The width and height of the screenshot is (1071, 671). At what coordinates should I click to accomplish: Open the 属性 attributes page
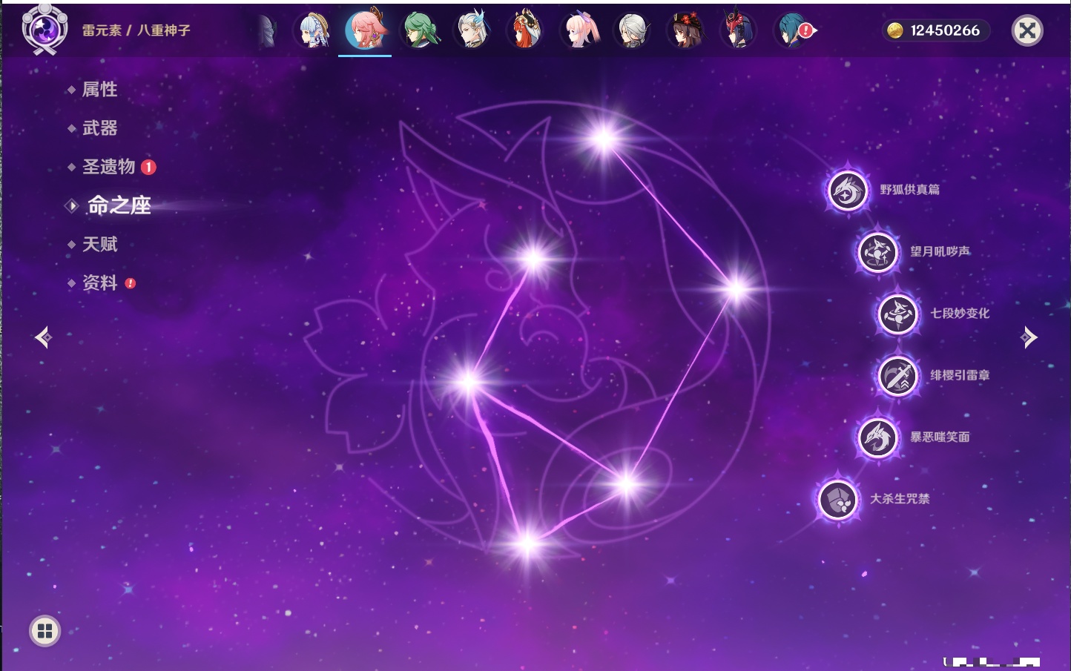pos(99,90)
